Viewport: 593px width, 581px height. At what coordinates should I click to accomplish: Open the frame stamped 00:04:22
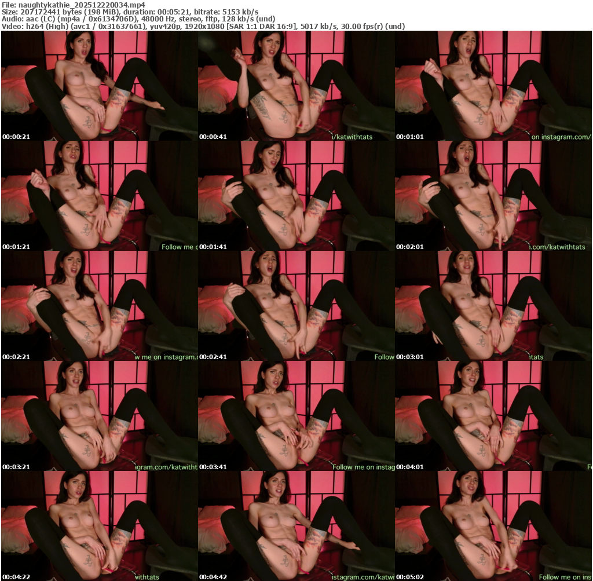point(100,526)
